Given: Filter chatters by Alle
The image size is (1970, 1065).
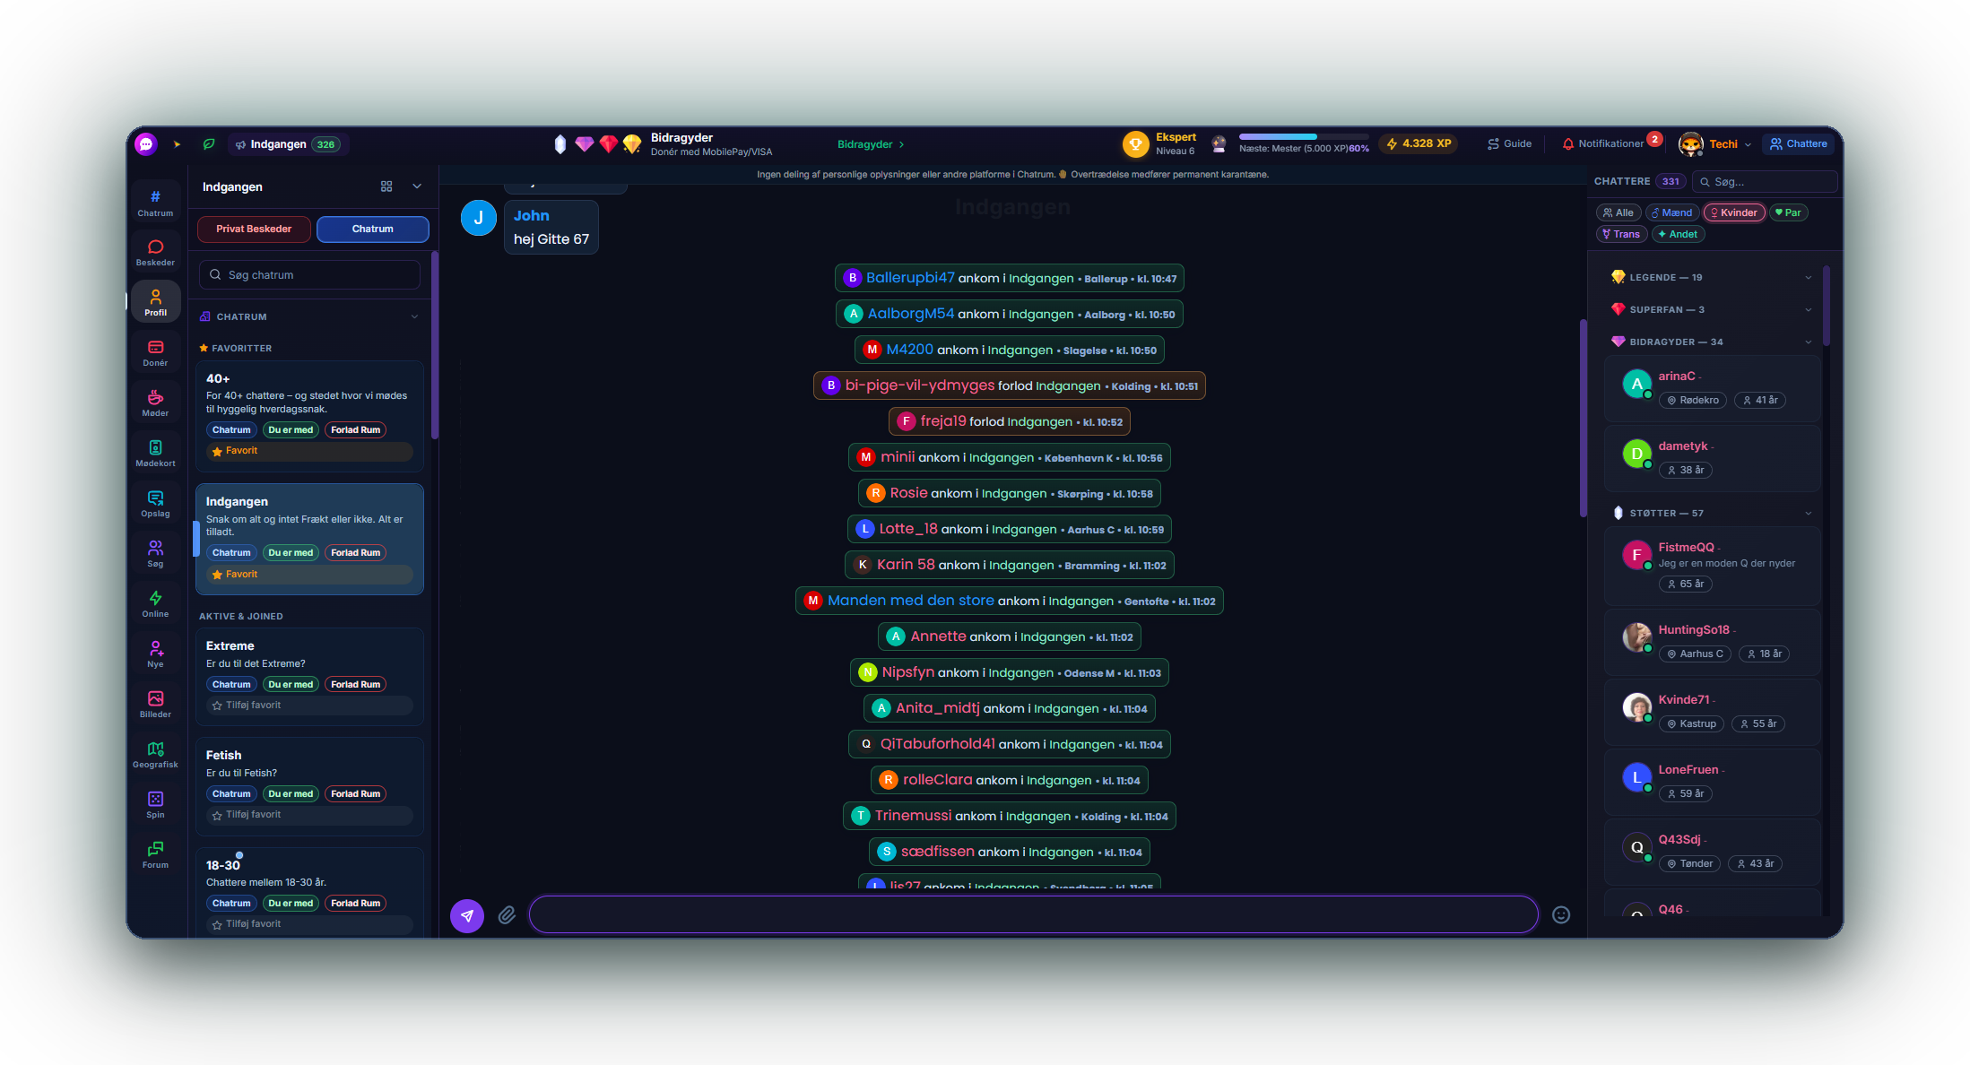Looking at the screenshot, I should pyautogui.click(x=1619, y=212).
